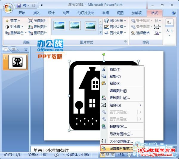Open the 开始 ribbon tab
The width and height of the screenshot is (179, 159).
click(22, 13)
